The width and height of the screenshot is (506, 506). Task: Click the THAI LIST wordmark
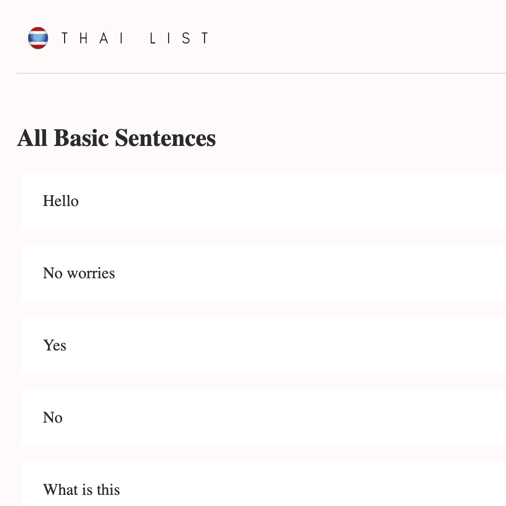click(135, 37)
